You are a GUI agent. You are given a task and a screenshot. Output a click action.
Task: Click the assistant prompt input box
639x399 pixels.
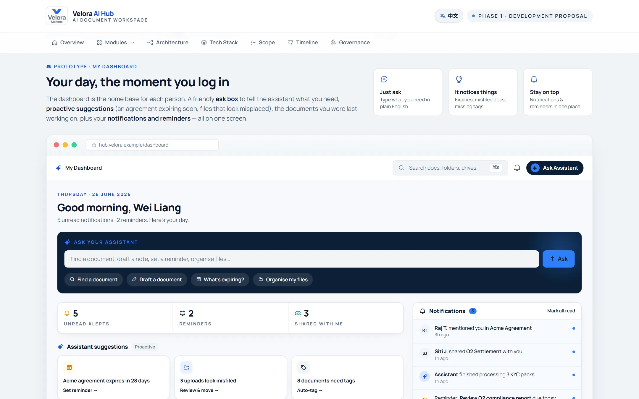(x=301, y=259)
